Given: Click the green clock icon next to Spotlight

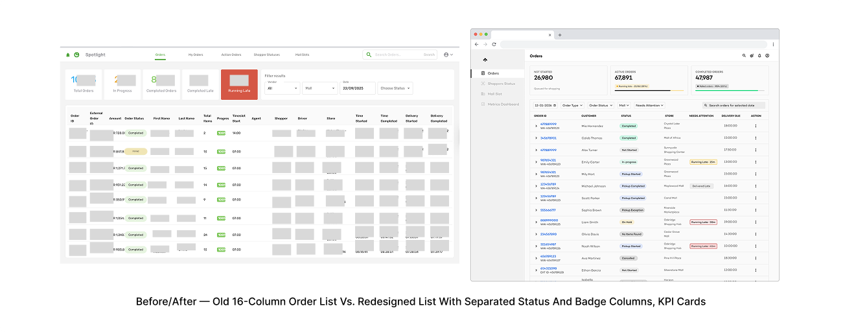Looking at the screenshot, I should coord(76,55).
